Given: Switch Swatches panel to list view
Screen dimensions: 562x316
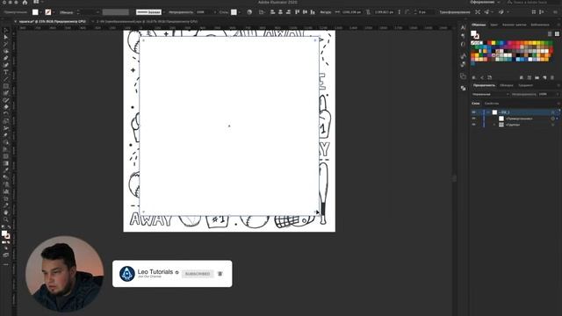Looking at the screenshot, I should (550, 33).
